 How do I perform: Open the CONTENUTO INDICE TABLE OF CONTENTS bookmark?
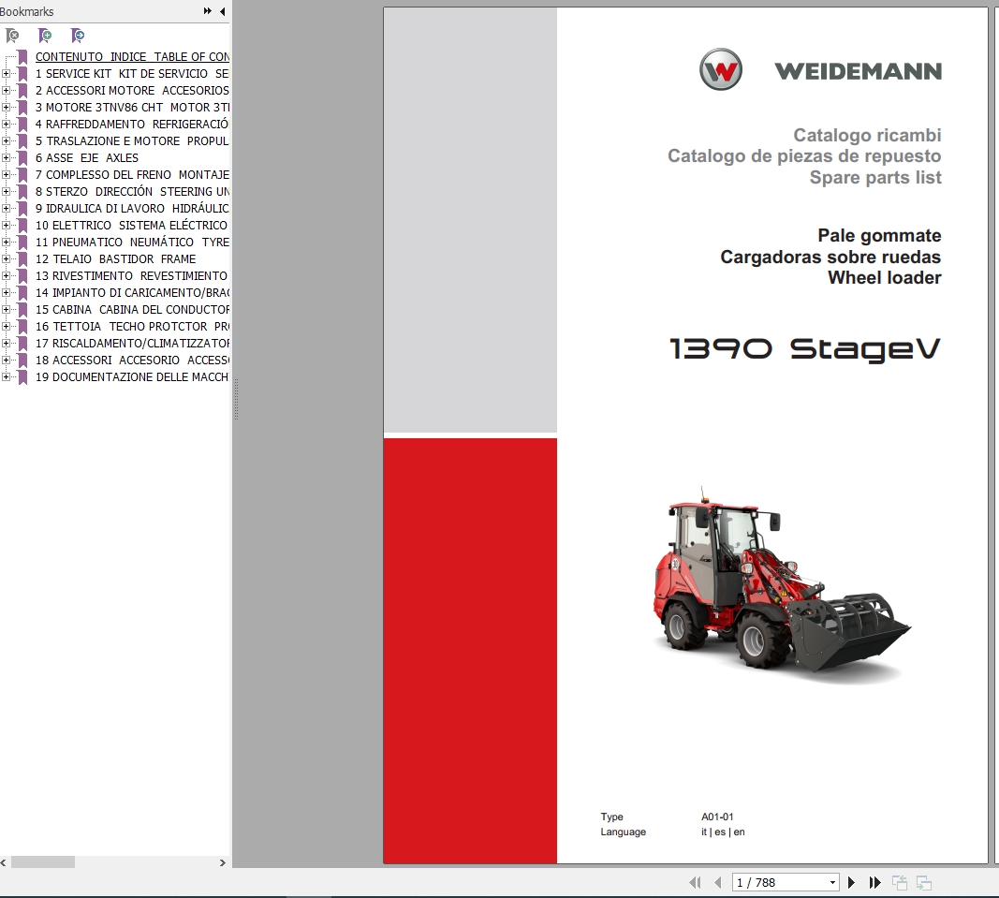132,57
